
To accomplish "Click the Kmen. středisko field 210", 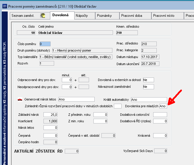I will coord(127,33).
